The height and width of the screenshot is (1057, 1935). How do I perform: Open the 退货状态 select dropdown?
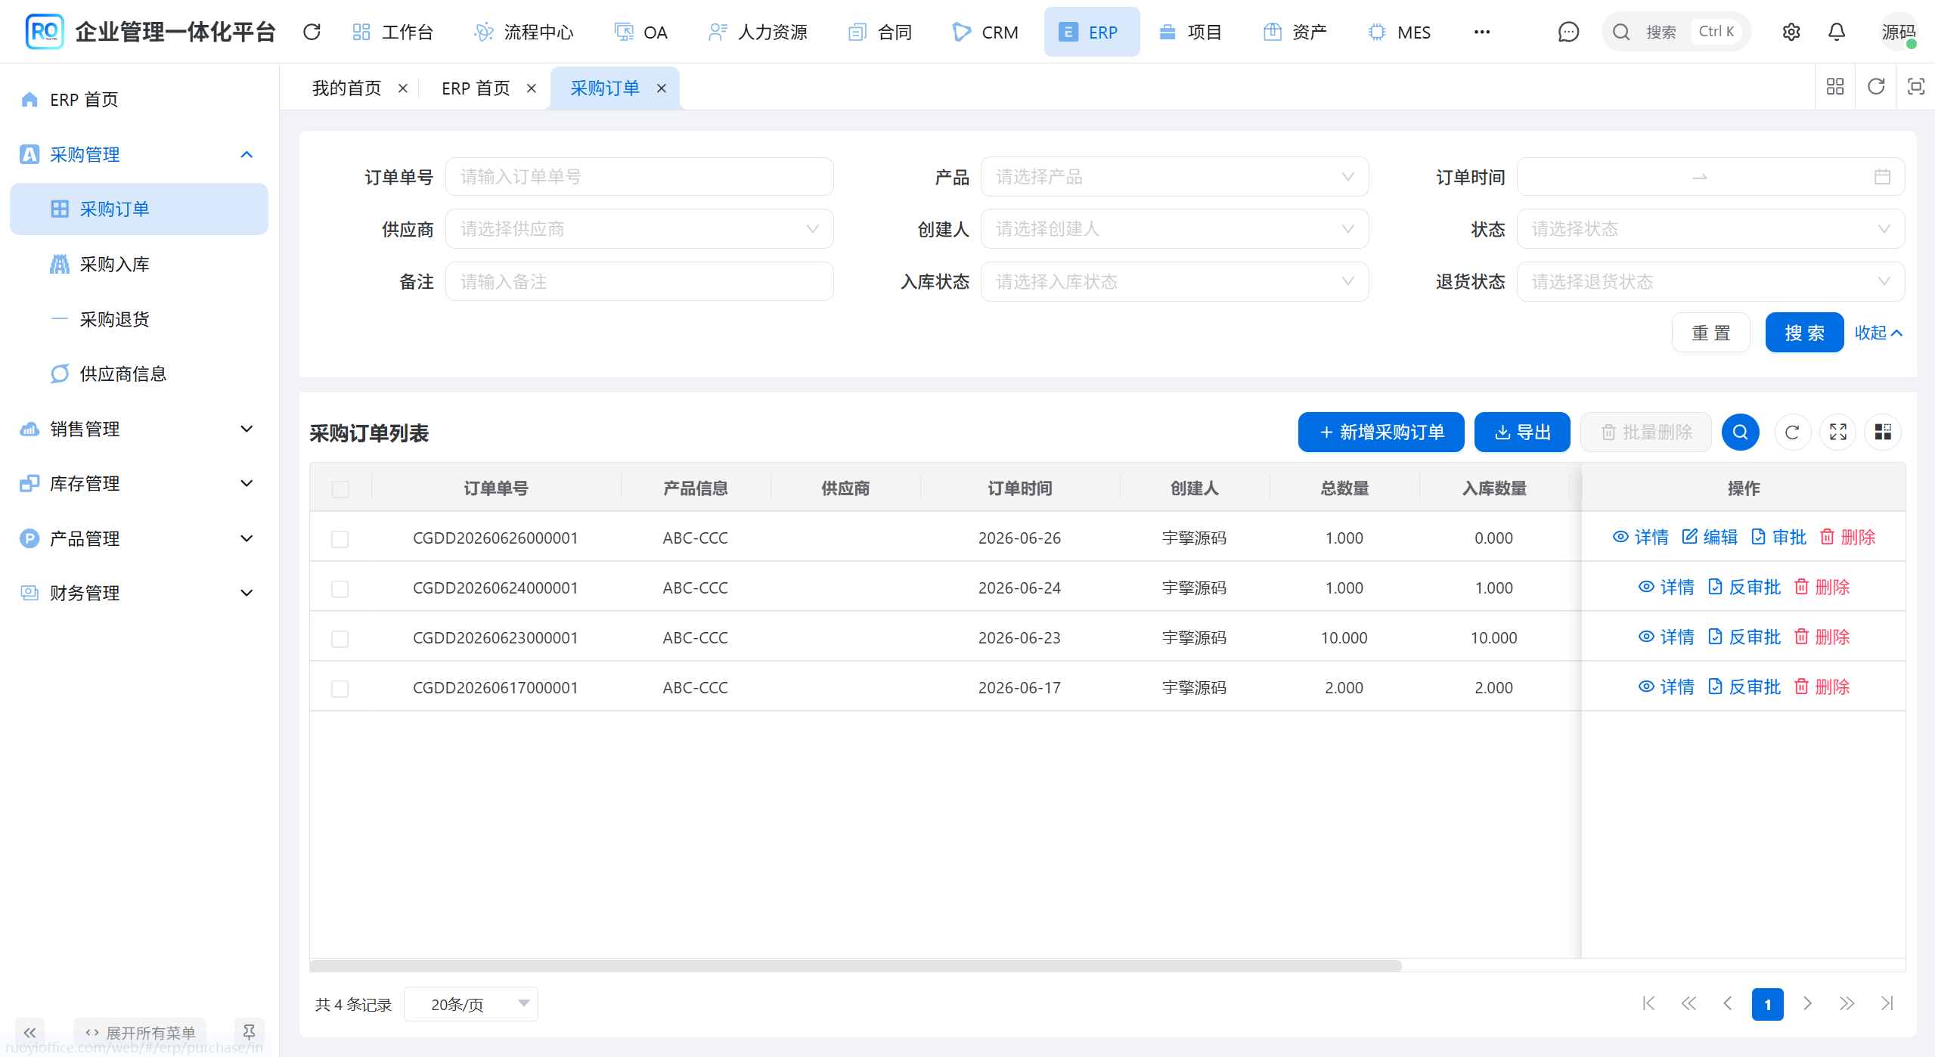tap(1710, 282)
